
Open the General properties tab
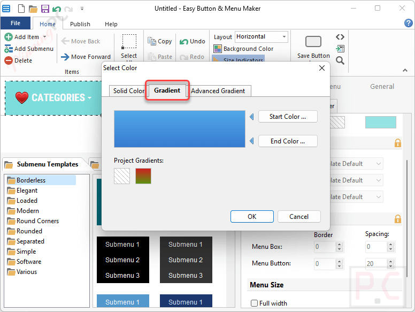tap(382, 87)
